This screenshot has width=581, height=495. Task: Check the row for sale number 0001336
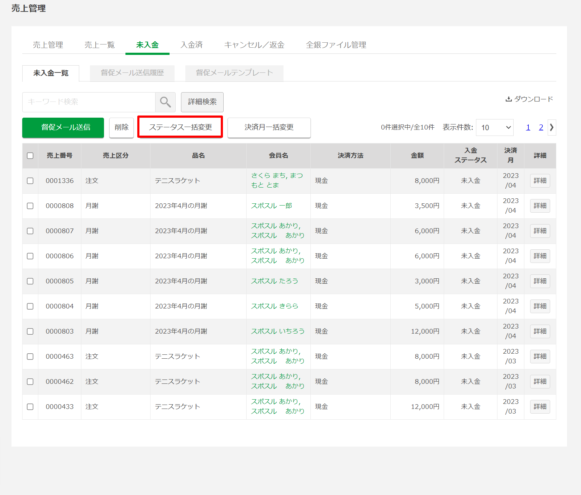pyautogui.click(x=30, y=181)
